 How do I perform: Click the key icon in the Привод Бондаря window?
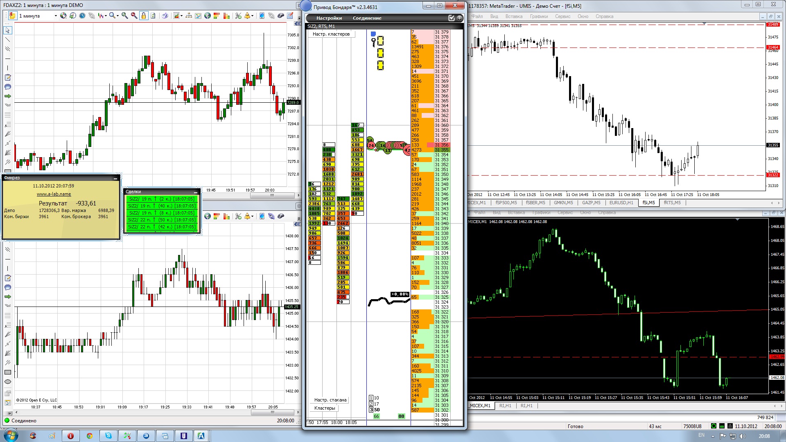373,42
